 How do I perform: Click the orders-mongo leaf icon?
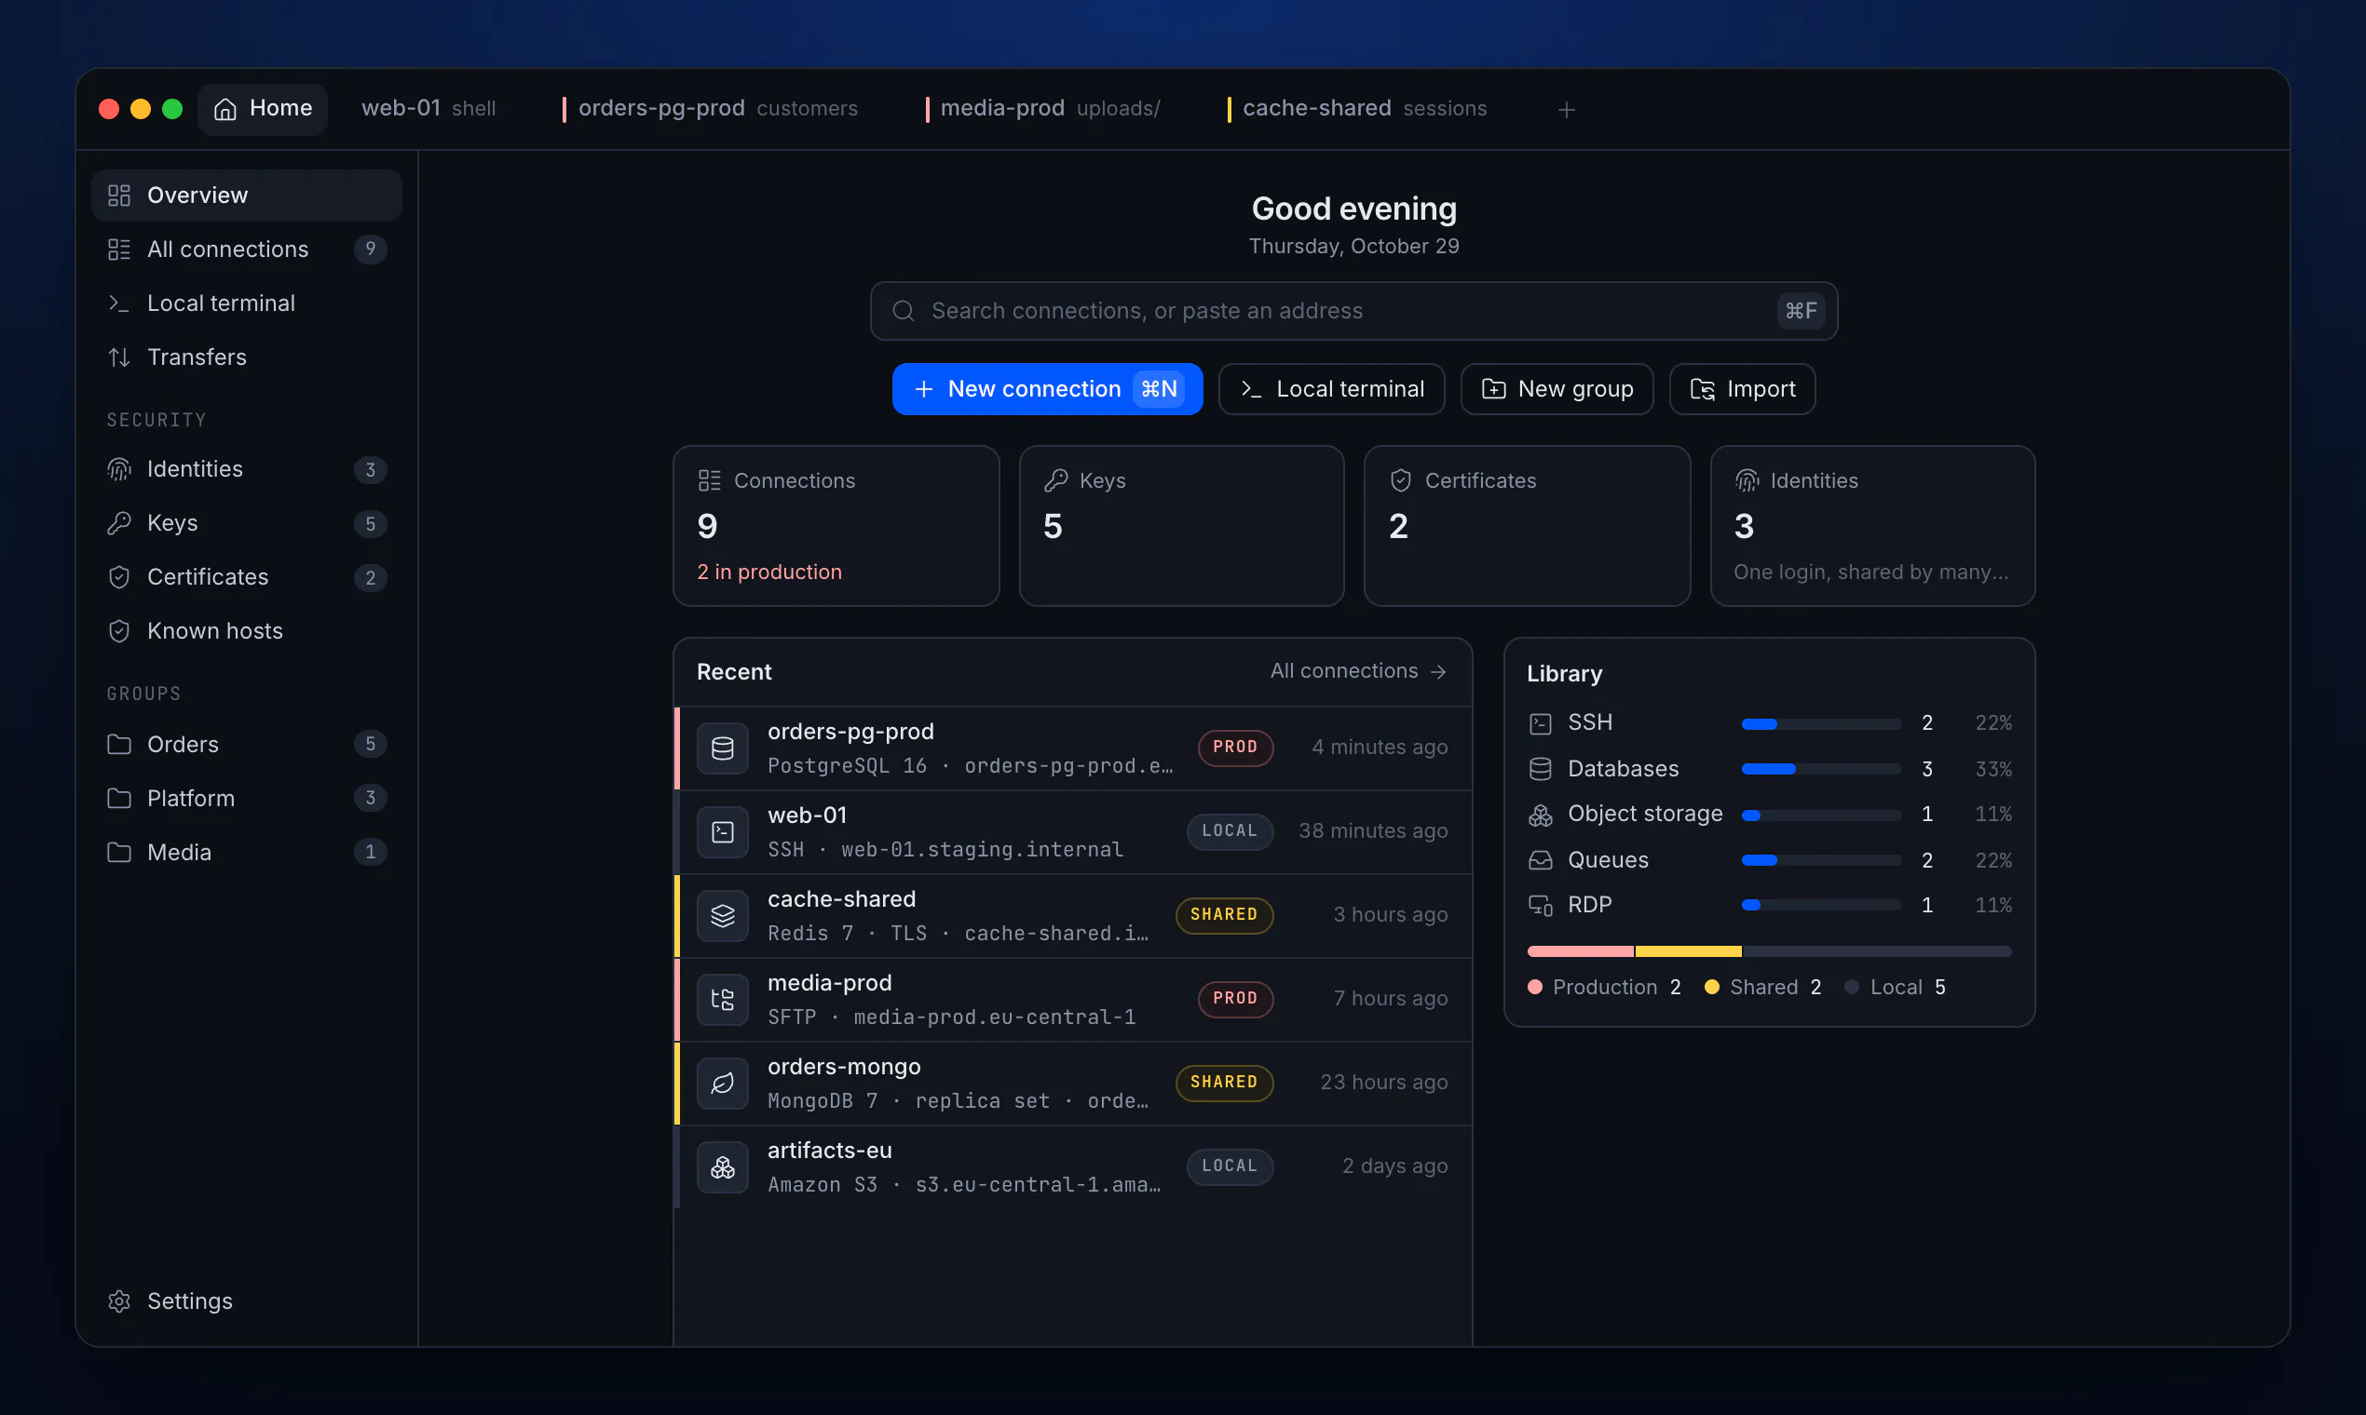coord(722,1085)
